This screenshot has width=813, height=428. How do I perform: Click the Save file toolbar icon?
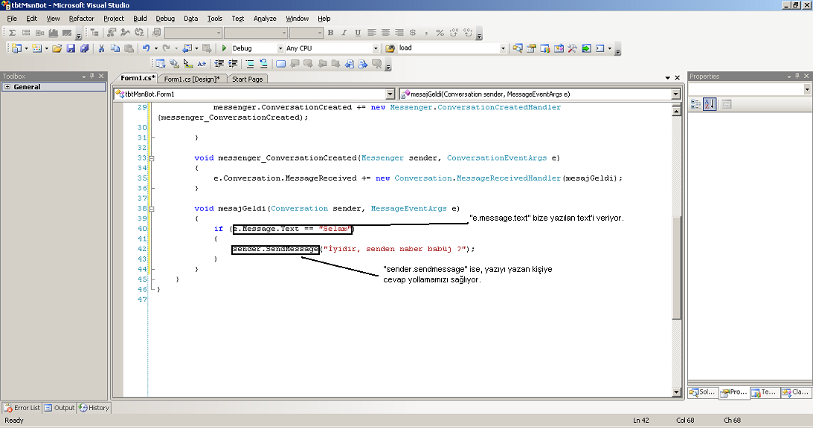tap(71, 48)
